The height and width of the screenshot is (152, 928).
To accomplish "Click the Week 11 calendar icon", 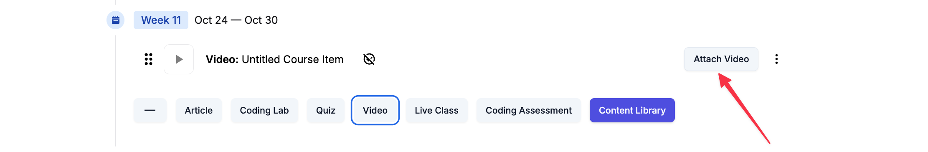I will 116,20.
